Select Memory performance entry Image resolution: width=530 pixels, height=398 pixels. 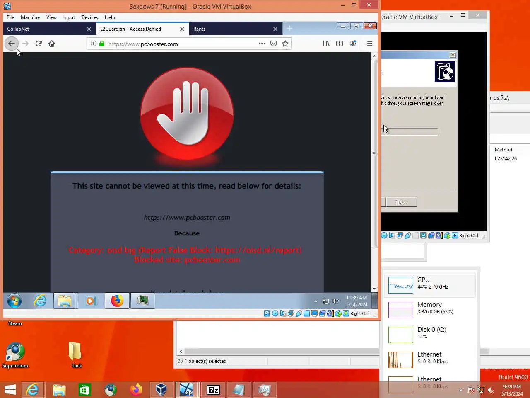(x=431, y=310)
